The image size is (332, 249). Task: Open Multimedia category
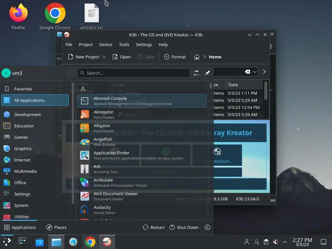tap(35, 171)
